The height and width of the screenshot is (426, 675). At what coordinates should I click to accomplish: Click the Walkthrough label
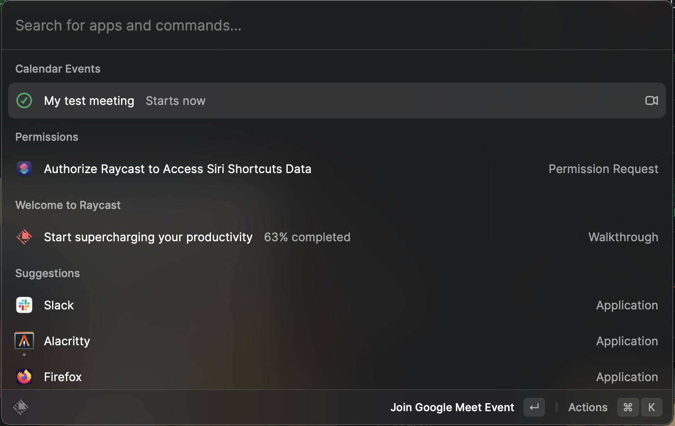(623, 237)
